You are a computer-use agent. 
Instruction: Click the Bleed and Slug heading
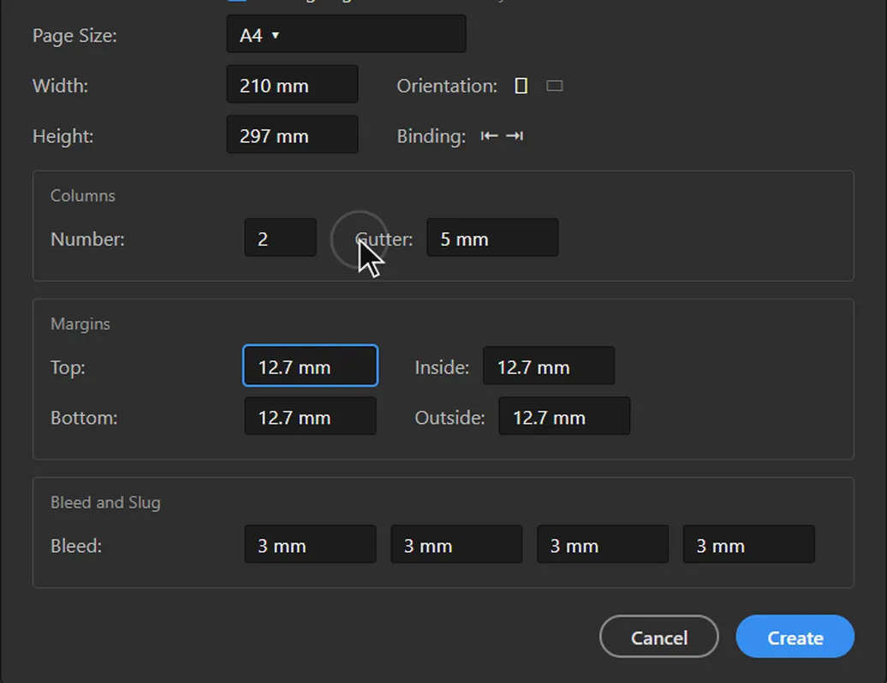pos(105,502)
